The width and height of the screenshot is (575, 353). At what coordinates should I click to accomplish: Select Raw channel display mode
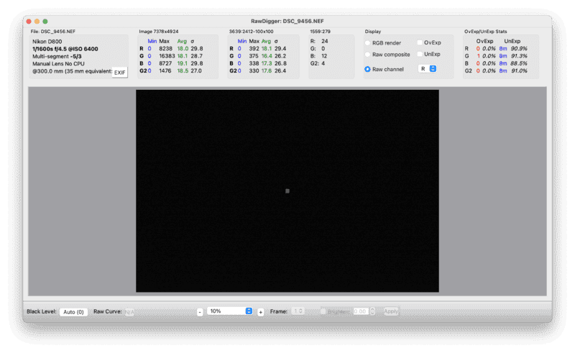(x=367, y=69)
